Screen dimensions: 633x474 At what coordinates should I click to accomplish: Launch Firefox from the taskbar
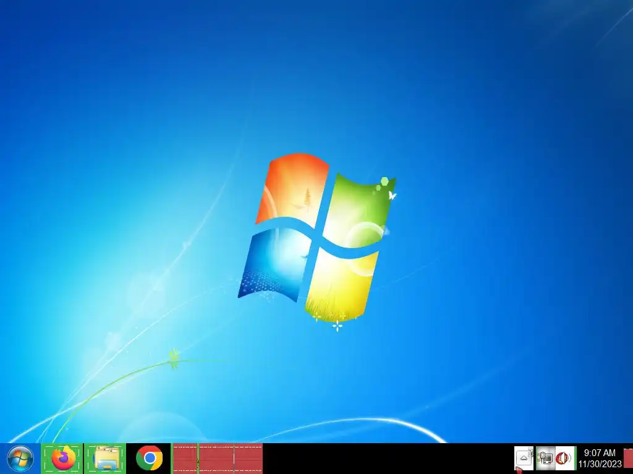pos(62,459)
